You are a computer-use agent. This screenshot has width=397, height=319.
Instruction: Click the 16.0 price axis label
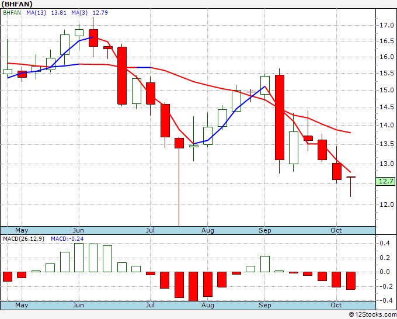386,57
